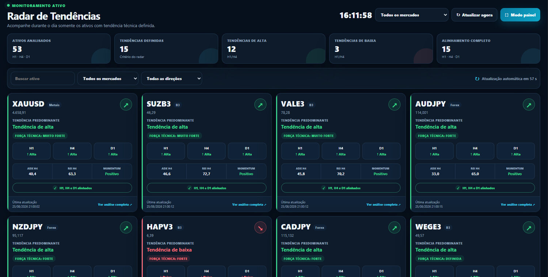Click the Buscar ativo search field
548x277 pixels.
point(43,78)
